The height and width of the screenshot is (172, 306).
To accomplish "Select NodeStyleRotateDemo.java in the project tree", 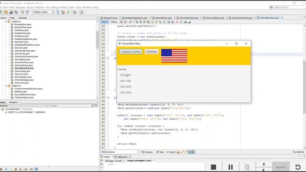I will (x=27, y=45).
